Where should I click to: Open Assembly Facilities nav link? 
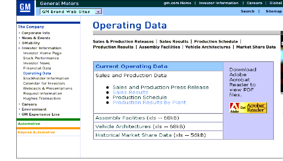point(159,47)
